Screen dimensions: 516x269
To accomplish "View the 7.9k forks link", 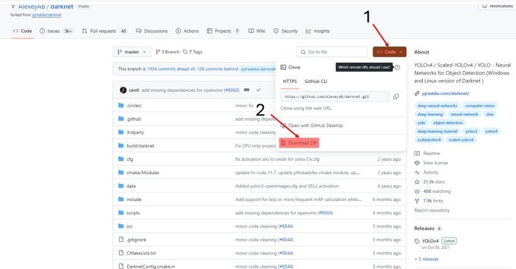I will (x=429, y=201).
